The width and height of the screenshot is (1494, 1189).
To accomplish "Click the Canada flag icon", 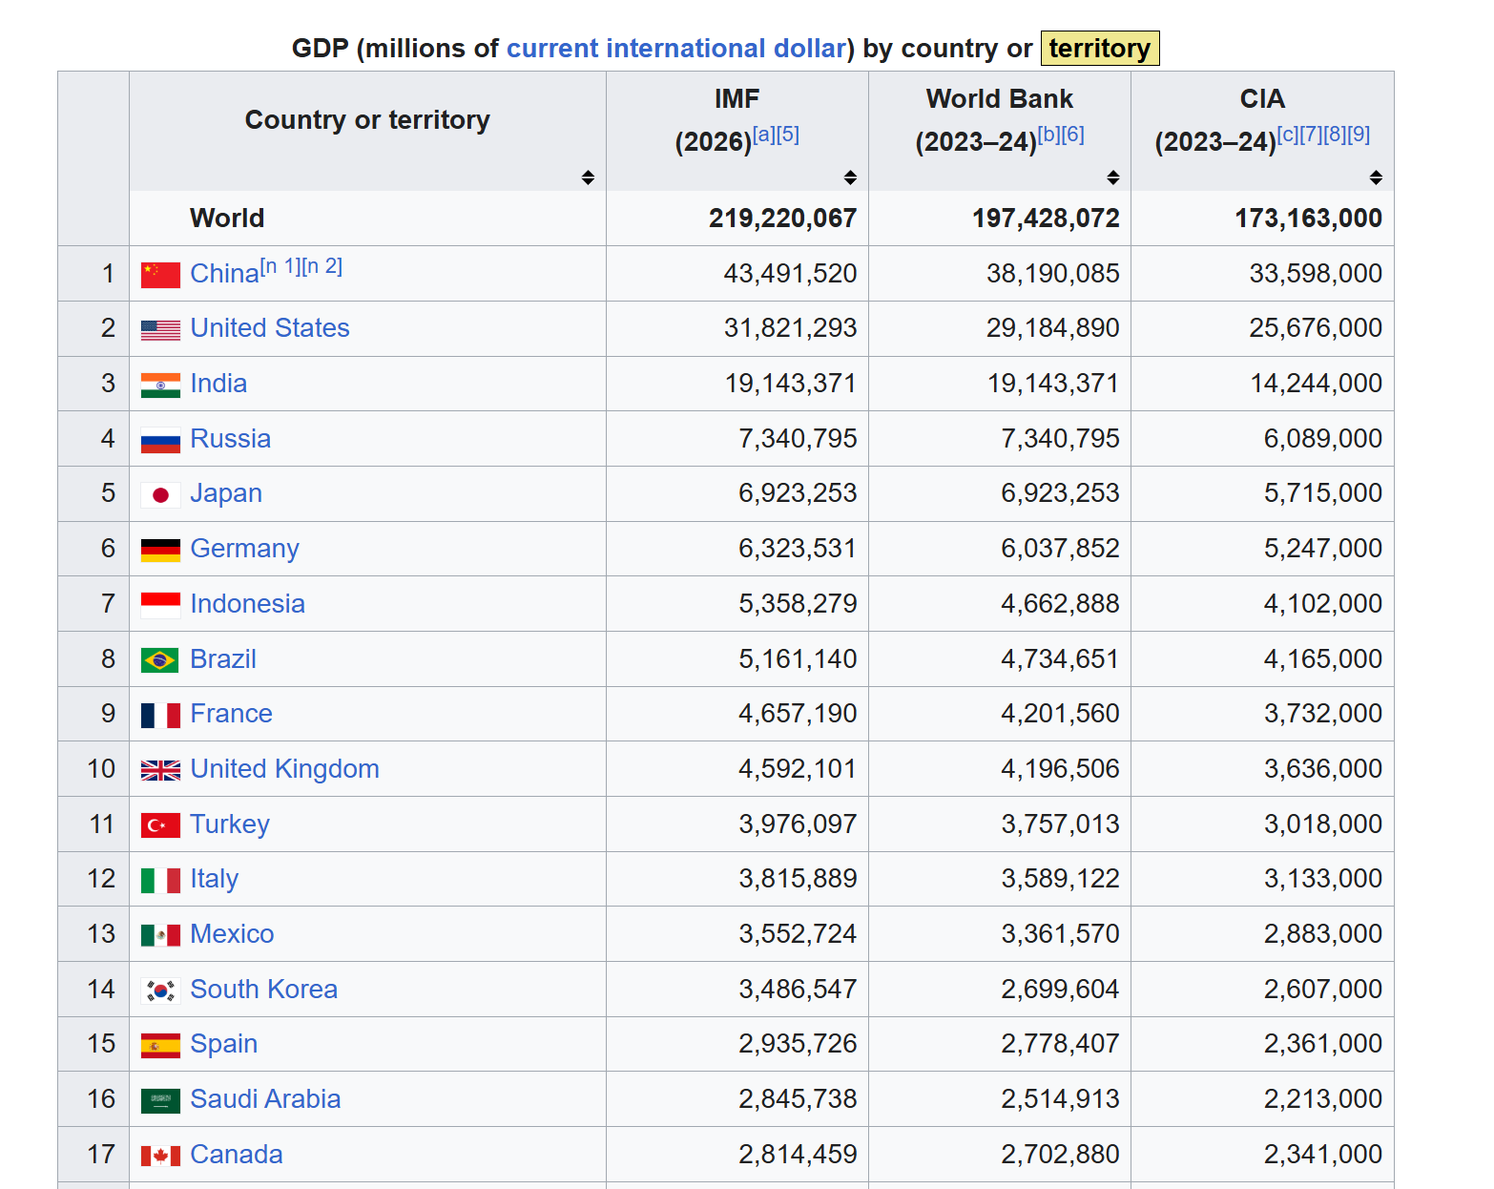I will click(x=160, y=1156).
